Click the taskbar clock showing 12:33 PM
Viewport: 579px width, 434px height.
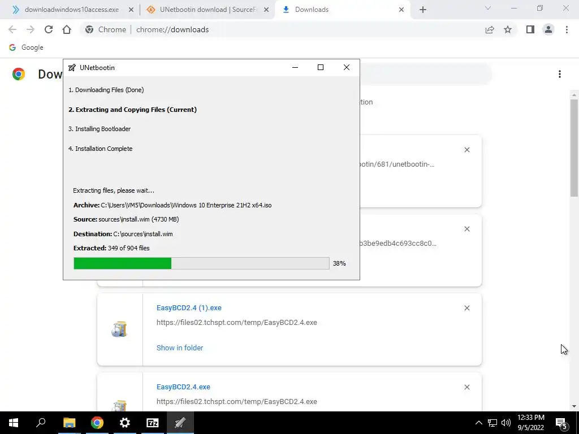530,423
